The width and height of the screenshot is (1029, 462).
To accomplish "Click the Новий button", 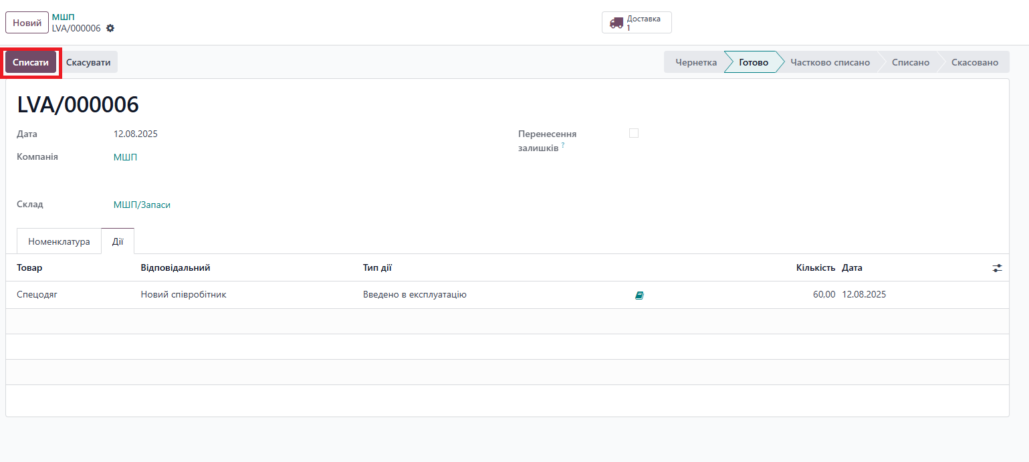I will tap(27, 23).
